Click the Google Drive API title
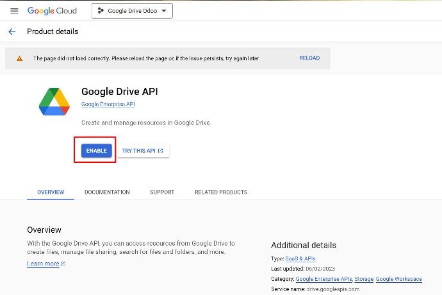This screenshot has width=442, height=295. tap(120, 92)
